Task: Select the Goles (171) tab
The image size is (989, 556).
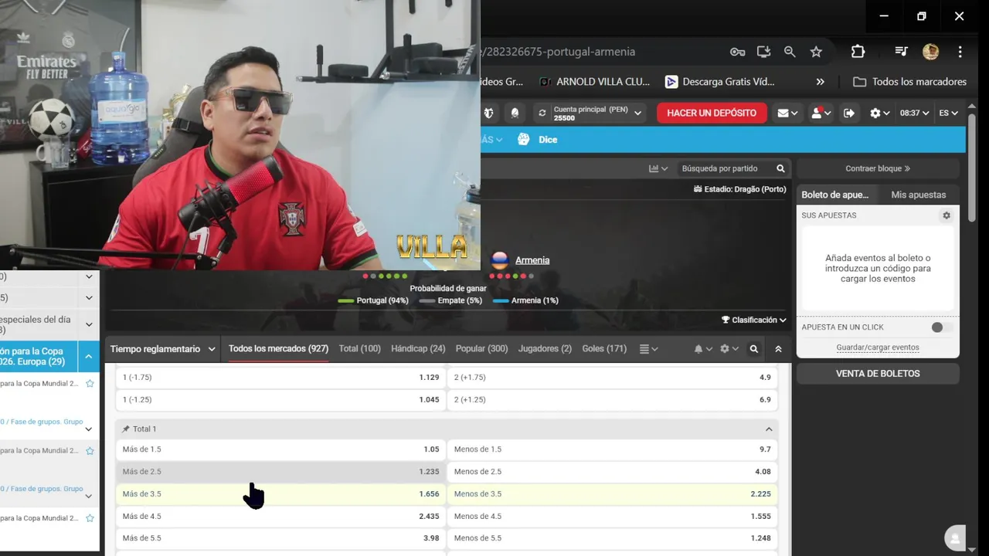Action: click(604, 349)
